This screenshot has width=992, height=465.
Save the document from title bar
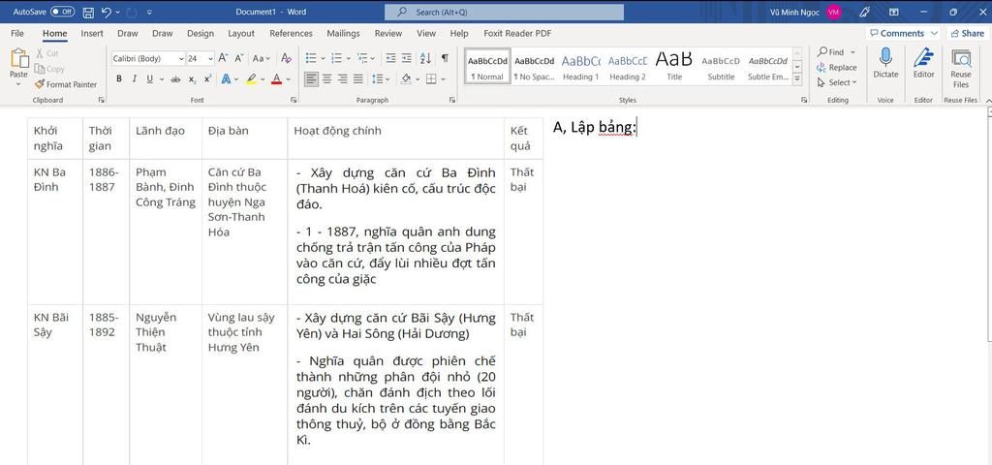pyautogui.click(x=88, y=12)
